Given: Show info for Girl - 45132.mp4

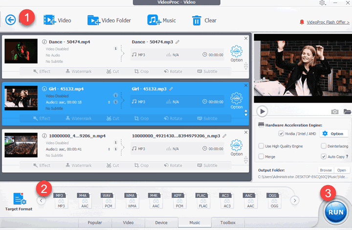Looking at the screenshot, I should [44, 89].
